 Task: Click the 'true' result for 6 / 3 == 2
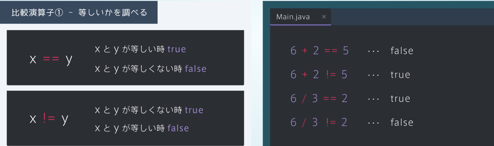(400, 99)
